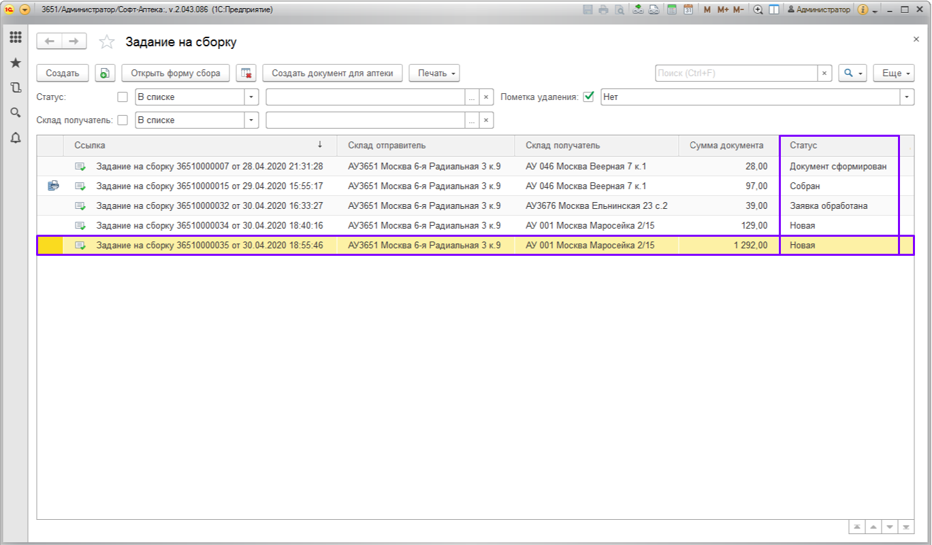Click the notifications bell icon
The height and width of the screenshot is (545, 932).
[x=15, y=138]
